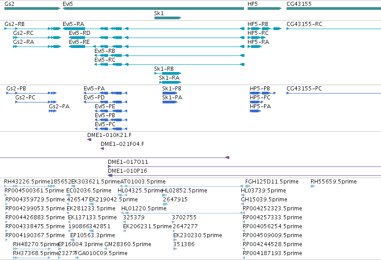Click the Evi5-RC transcript label
The height and width of the screenshot is (260, 381).
tap(105, 60)
